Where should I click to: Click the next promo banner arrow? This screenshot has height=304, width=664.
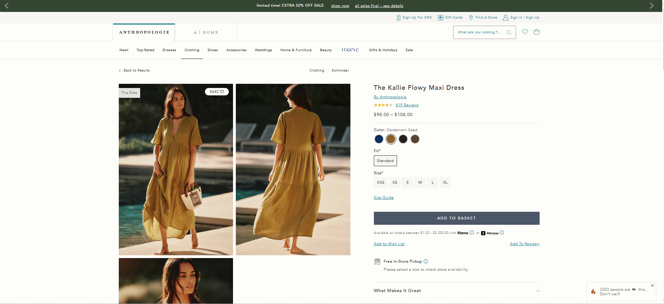click(652, 6)
